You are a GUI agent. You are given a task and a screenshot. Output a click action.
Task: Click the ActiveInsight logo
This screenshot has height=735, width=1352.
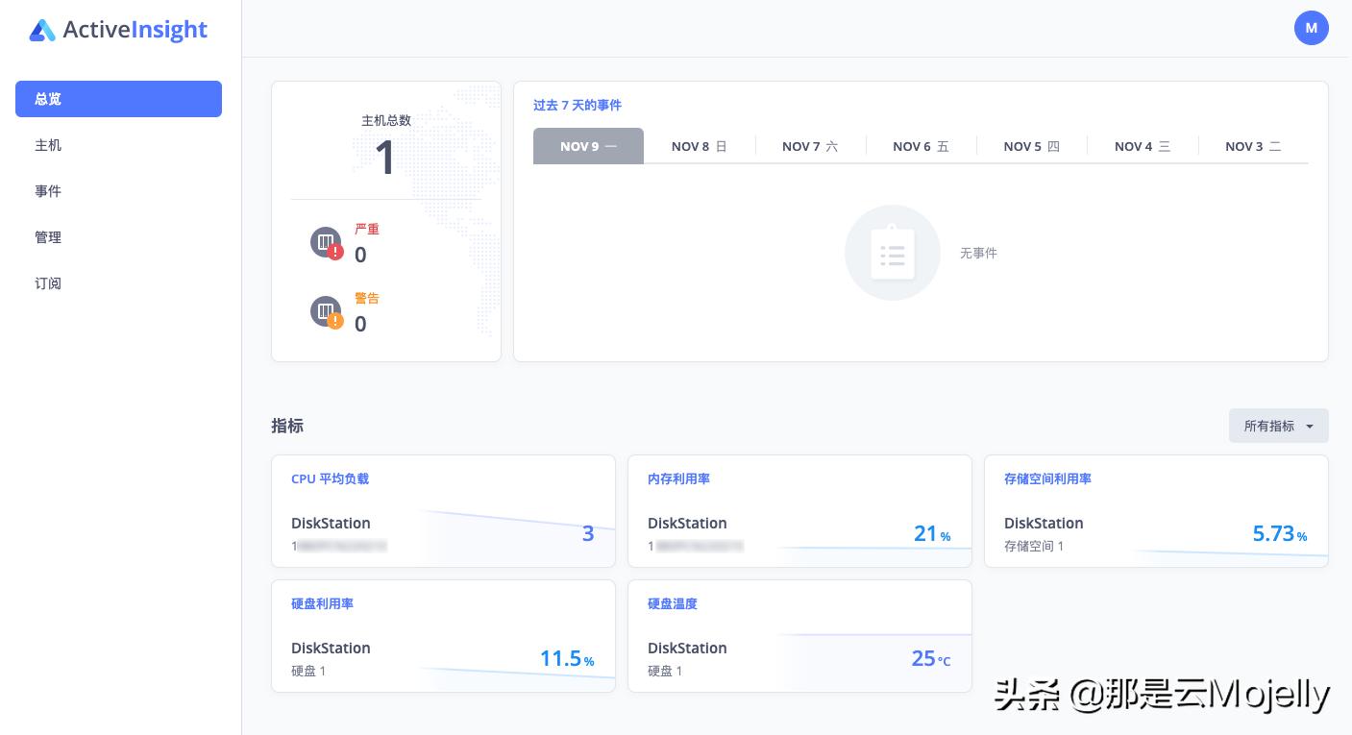tap(117, 30)
